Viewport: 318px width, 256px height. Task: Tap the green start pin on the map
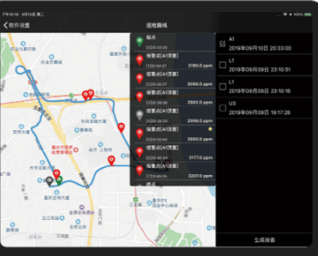(59, 180)
